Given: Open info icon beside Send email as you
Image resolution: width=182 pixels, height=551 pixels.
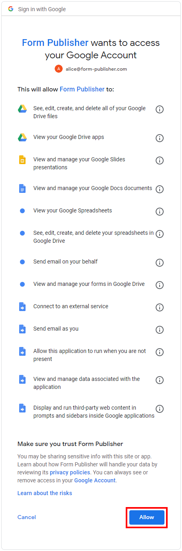Looking at the screenshot, I should tap(160, 330).
